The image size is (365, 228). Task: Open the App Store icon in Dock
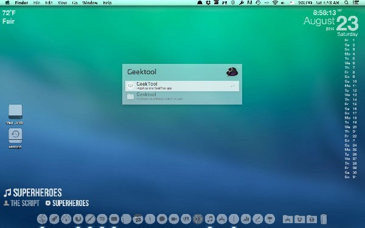(222, 219)
